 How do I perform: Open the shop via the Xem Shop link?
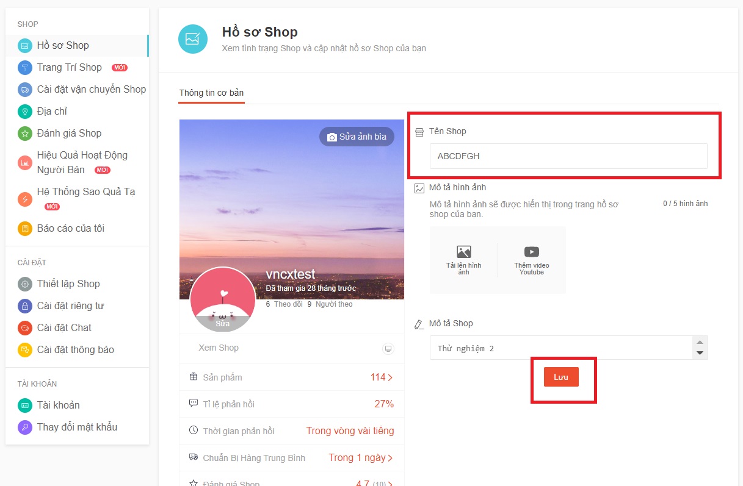tap(218, 348)
